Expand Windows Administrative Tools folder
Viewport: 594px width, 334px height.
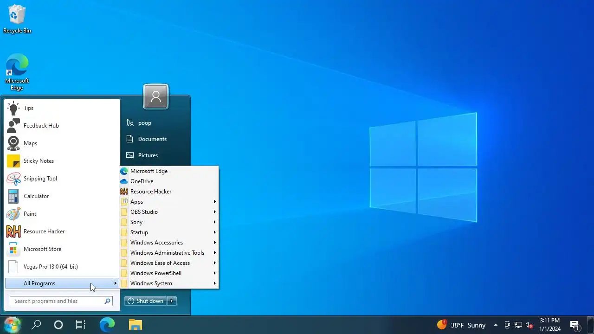169,253
